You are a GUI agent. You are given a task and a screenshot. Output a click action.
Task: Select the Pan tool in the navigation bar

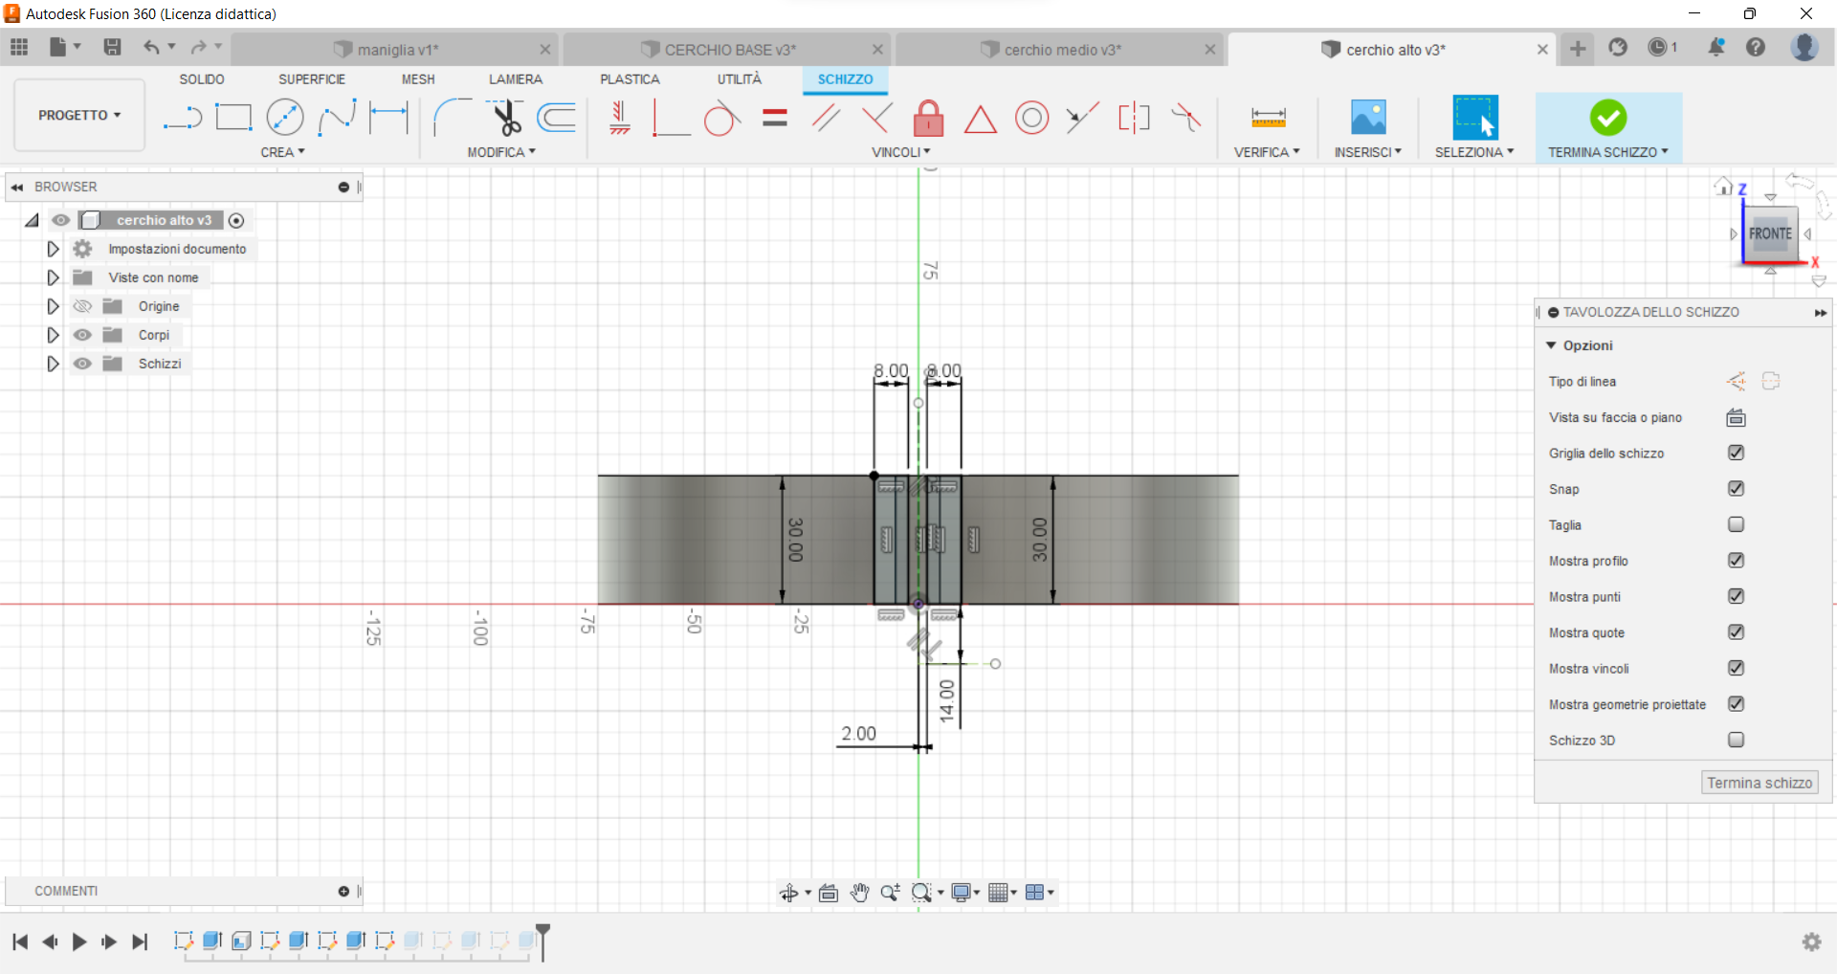(859, 892)
